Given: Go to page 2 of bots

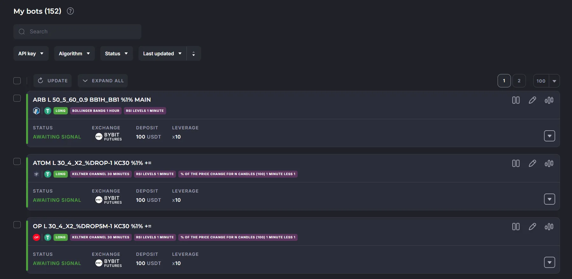Looking at the screenshot, I should tap(519, 81).
